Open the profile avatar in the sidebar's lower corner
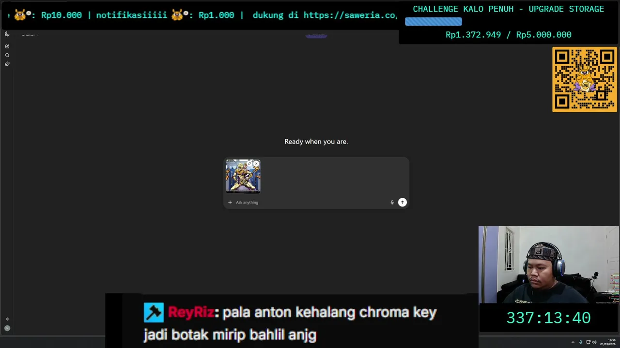 click(x=7, y=328)
